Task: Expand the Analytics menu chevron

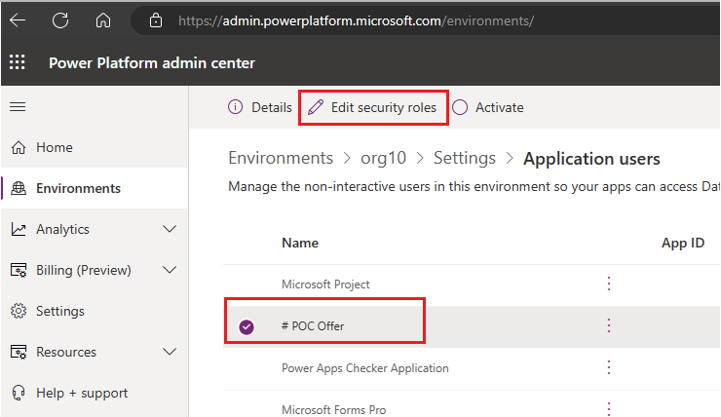Action: pos(170,229)
